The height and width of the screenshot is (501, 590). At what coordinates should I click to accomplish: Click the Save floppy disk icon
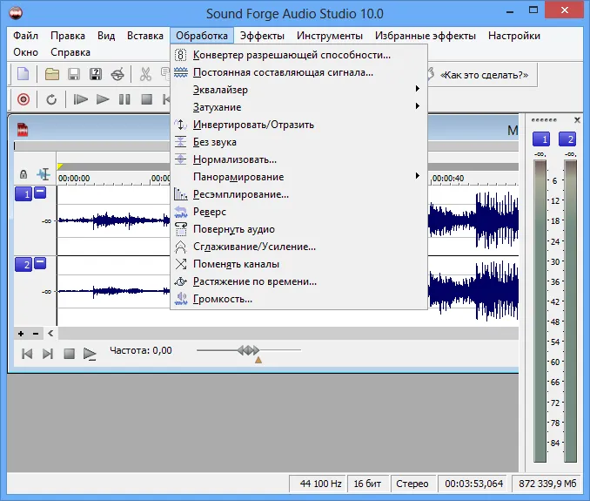[74, 74]
